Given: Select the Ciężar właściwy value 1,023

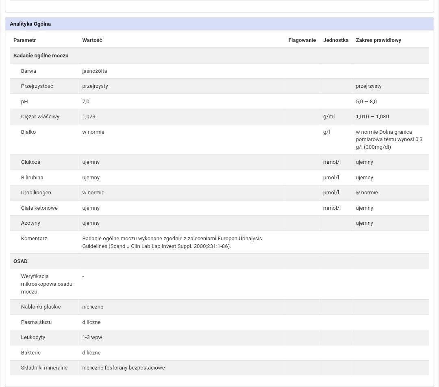Looking at the screenshot, I should pos(89,117).
